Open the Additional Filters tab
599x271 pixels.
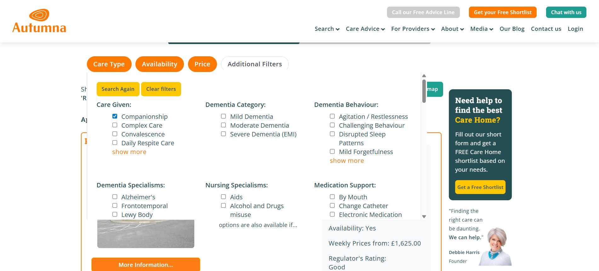(254, 64)
